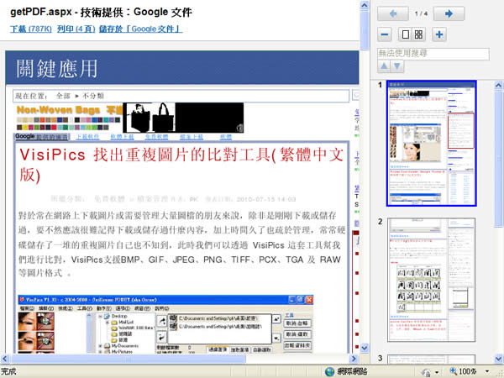The height and width of the screenshot is (378, 504).
Task: Click the move-down button beside VisiPics path list
Action: click(x=276, y=339)
